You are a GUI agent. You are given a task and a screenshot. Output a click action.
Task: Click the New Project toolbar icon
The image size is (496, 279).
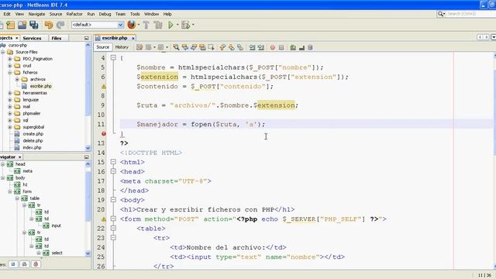click(10, 25)
